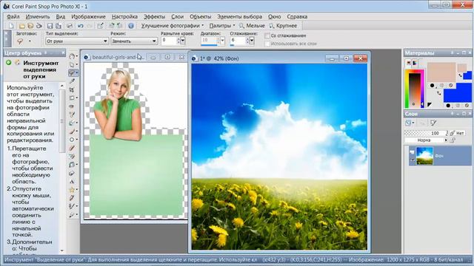Click the Save disk icon in toolbar

point(50,26)
